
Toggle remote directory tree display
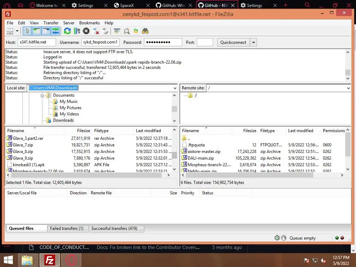[x=46, y=31]
